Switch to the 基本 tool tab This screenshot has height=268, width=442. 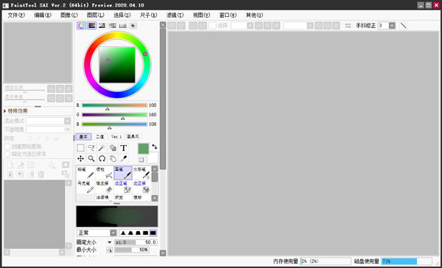[x=83, y=137]
